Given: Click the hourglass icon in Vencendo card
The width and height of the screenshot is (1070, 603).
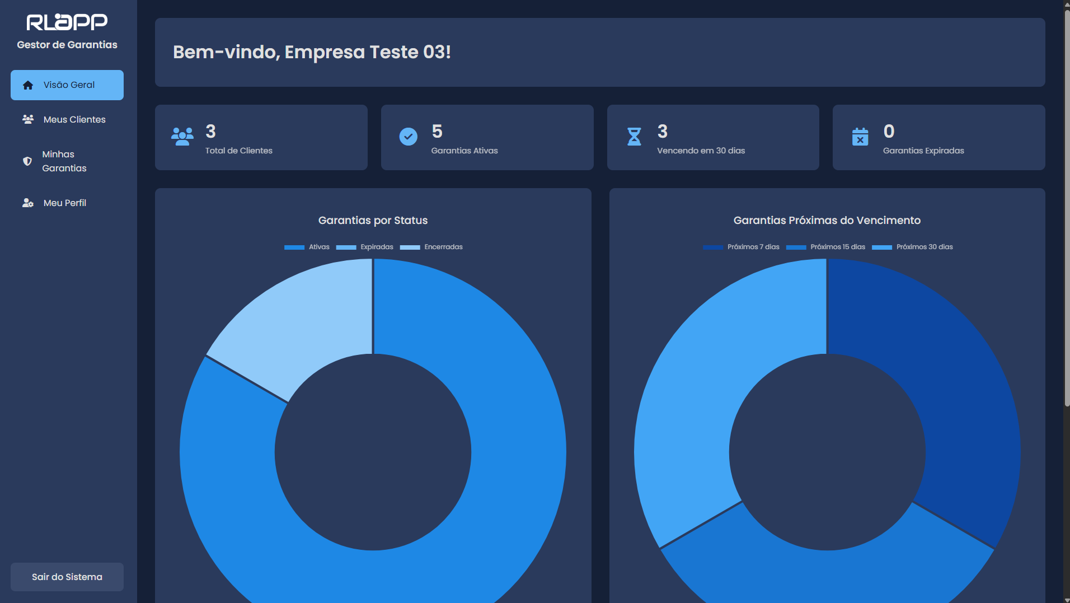Looking at the screenshot, I should tap(634, 137).
